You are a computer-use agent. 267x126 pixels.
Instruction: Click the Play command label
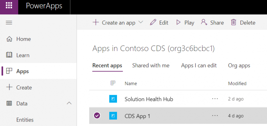pos(189,23)
